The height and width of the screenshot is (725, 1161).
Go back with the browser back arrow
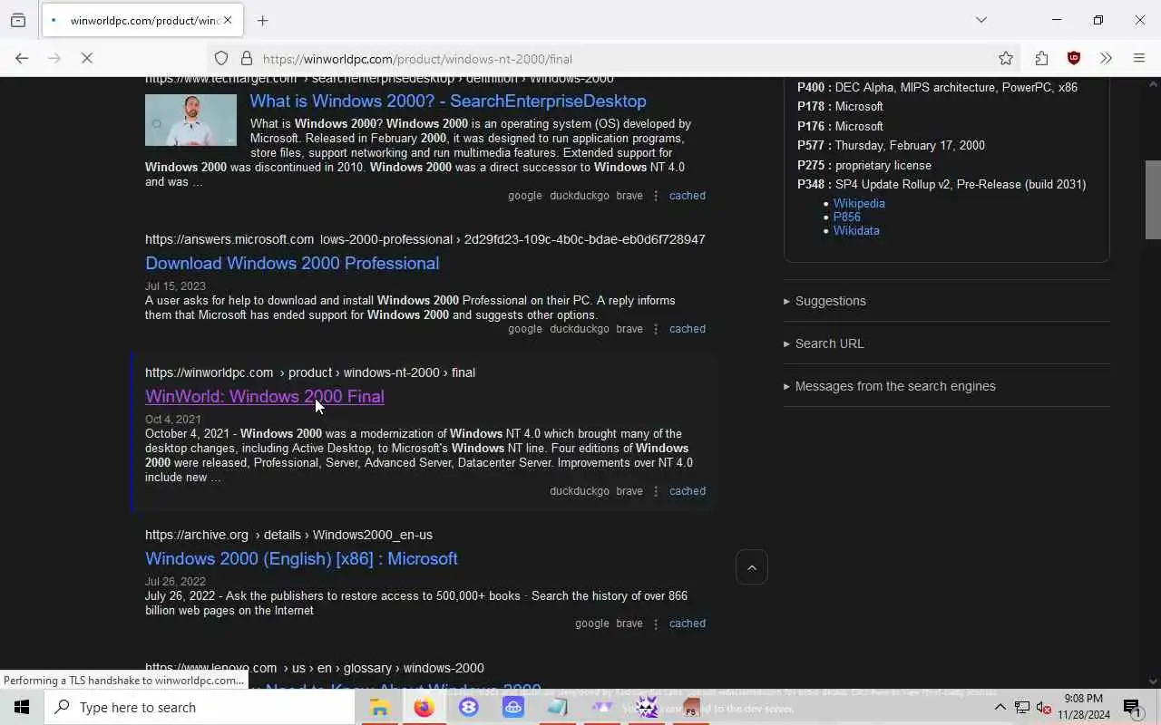pos(22,58)
